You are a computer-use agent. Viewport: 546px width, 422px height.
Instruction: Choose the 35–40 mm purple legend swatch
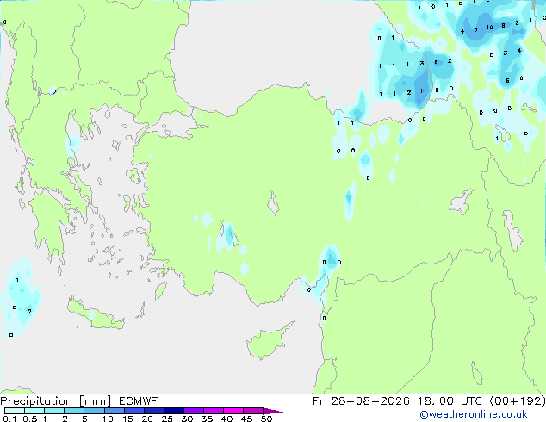point(214,411)
